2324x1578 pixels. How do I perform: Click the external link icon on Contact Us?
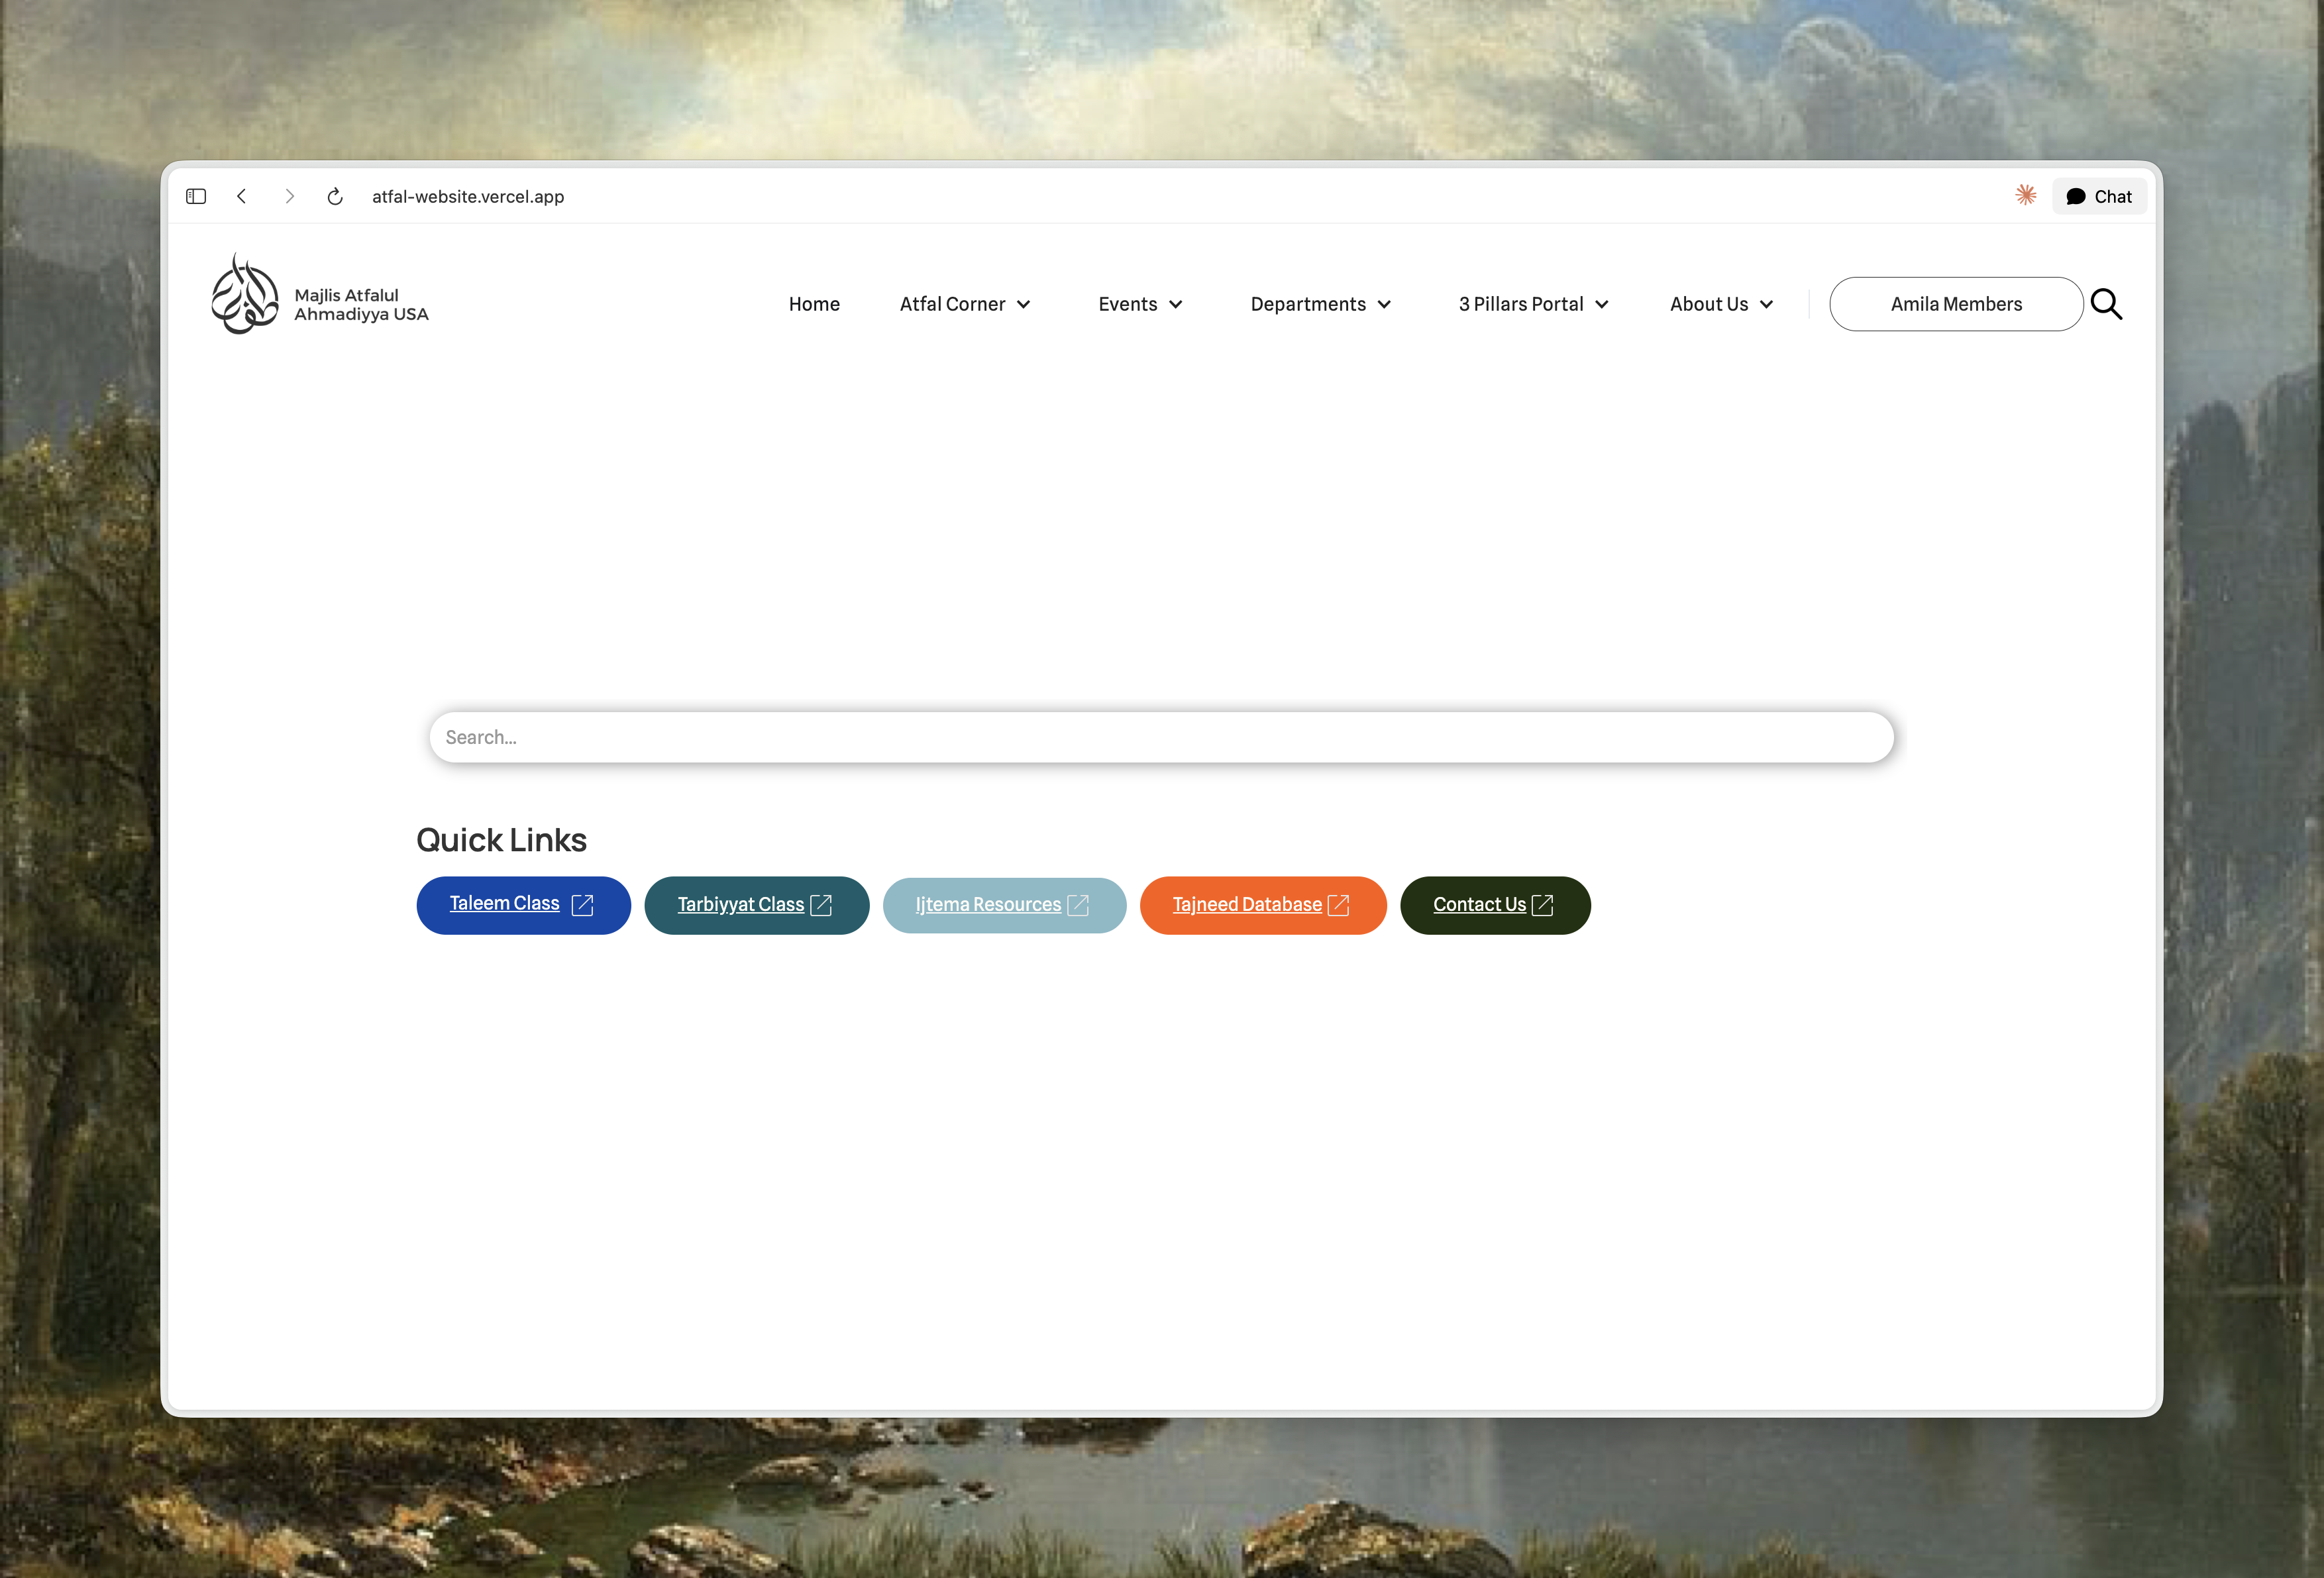[x=1543, y=905]
